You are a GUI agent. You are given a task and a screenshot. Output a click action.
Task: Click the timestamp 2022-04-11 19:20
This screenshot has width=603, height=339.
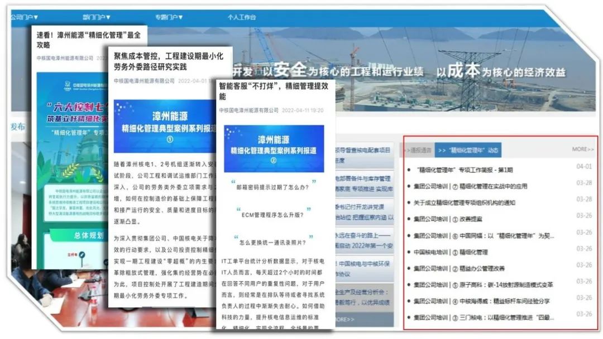(x=303, y=110)
